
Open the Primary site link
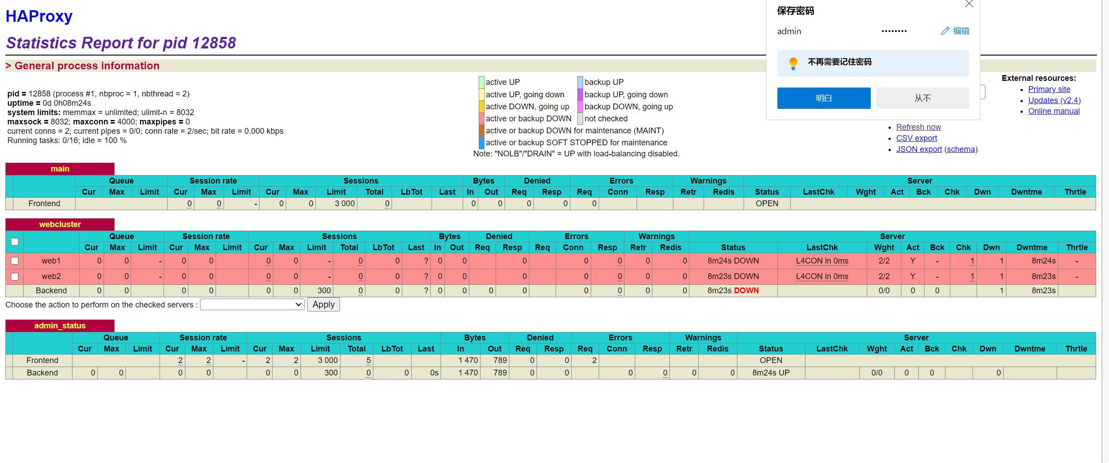tap(1049, 89)
